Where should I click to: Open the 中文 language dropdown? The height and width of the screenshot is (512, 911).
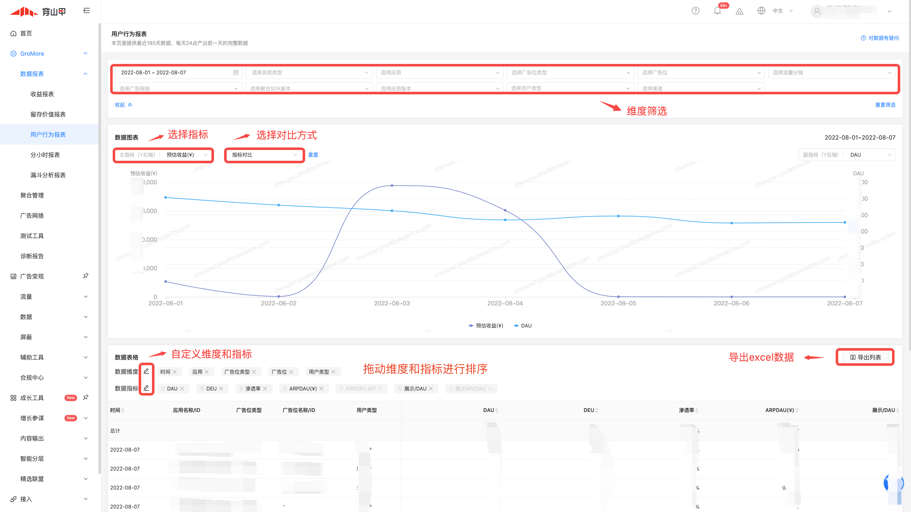(782, 11)
